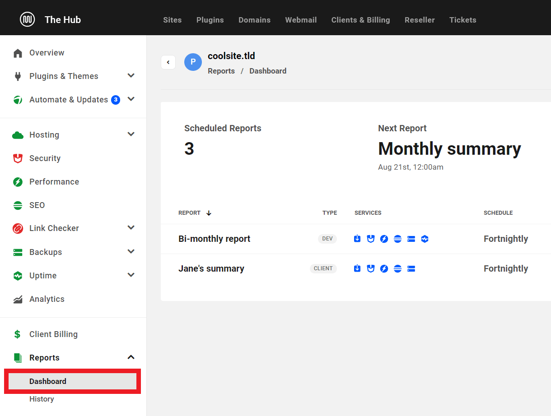This screenshot has height=416, width=551.
Task: Open History under Reports in sidebar
Action: [42, 399]
